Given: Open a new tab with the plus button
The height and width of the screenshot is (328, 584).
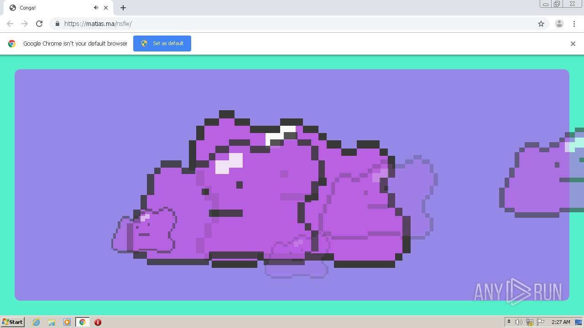Looking at the screenshot, I should (x=123, y=8).
